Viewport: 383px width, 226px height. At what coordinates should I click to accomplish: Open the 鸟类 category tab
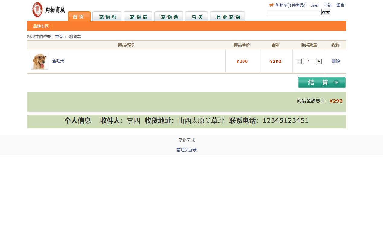[196, 17]
